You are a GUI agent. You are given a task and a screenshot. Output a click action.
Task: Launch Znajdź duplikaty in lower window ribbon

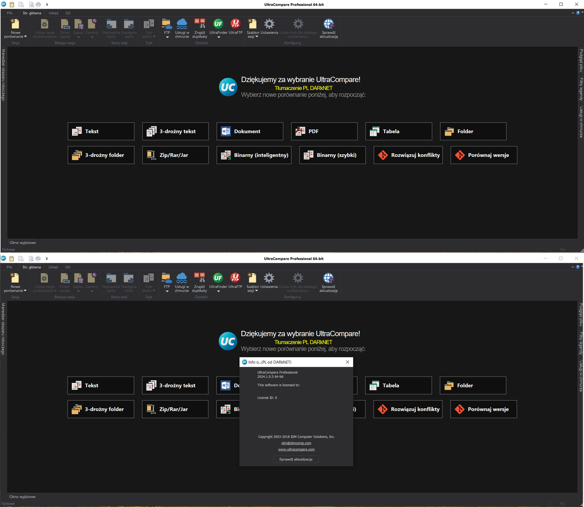[x=199, y=278]
